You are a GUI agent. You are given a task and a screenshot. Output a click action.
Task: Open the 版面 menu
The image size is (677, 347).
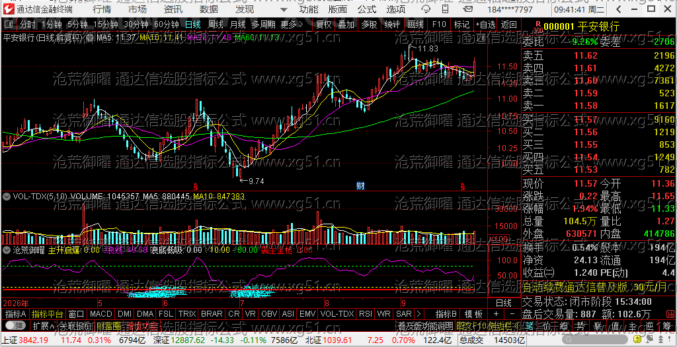[x=338, y=9]
